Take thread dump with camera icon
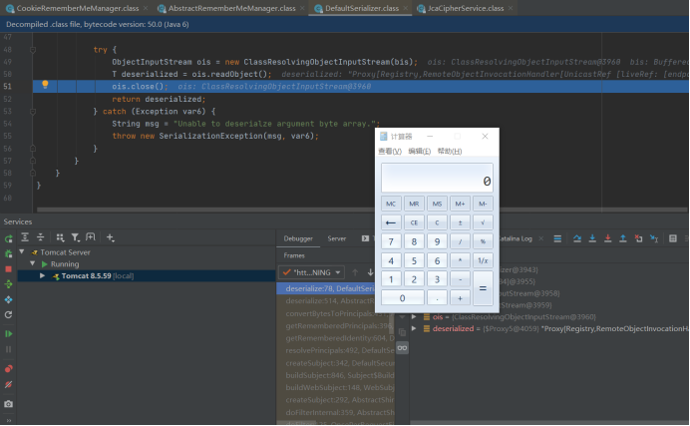Image resolution: width=690 pixels, height=426 pixels. [x=8, y=404]
